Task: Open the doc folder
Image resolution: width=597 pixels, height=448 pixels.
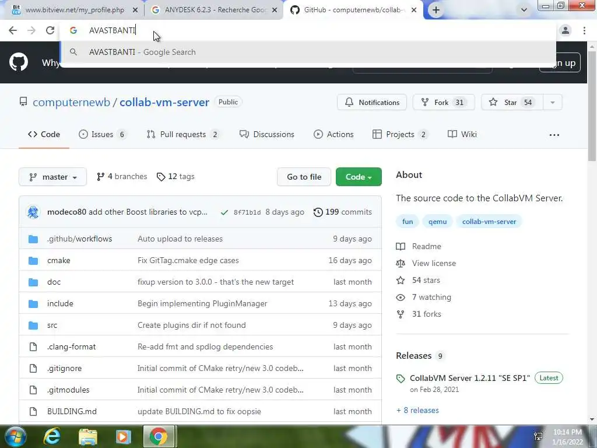Action: 54,282
